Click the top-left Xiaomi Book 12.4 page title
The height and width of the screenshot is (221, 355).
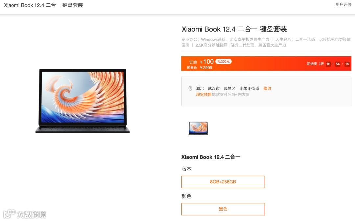coord(43,5)
